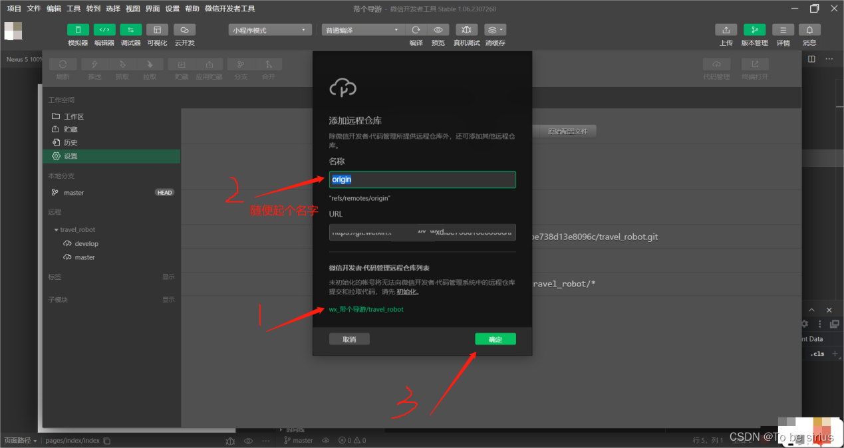Click the 上传 upload icon
The image size is (844, 448).
[x=726, y=30]
